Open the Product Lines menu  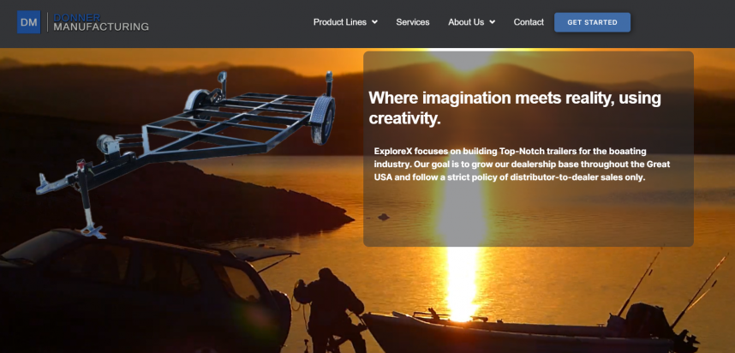click(x=340, y=22)
